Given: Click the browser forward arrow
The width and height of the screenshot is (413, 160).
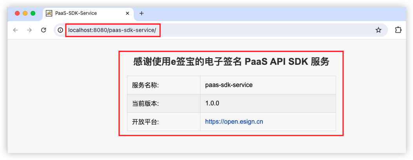Looking at the screenshot, I should pos(29,30).
